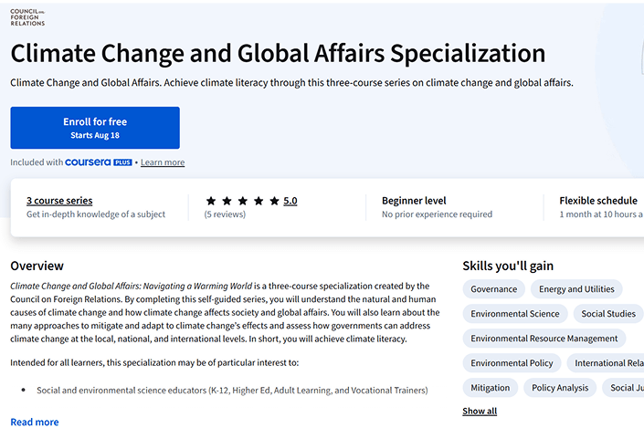Select the Environmental Policy skill tag
Screen dimensions: 644x428
point(512,363)
